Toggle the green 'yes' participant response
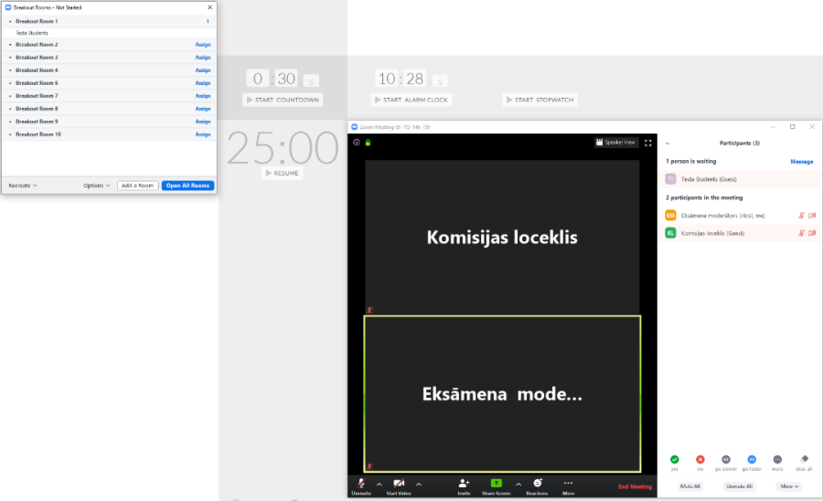Image resolution: width=823 pixels, height=501 pixels. click(674, 459)
